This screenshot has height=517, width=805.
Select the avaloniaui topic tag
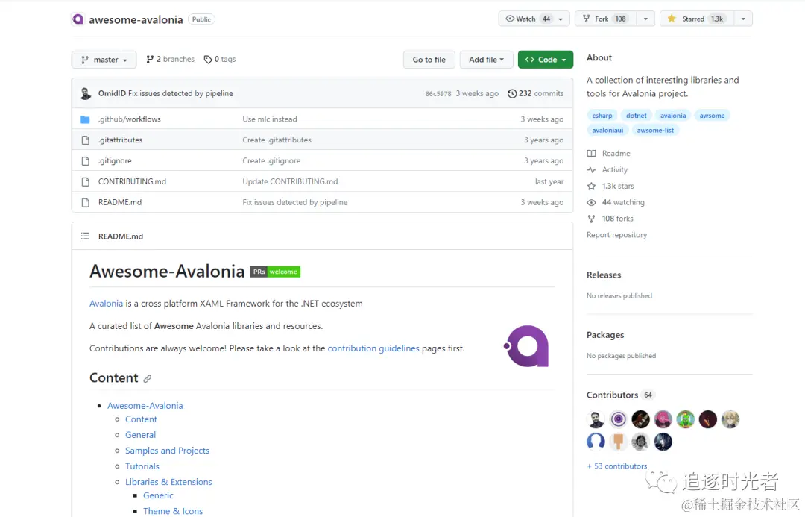(607, 131)
